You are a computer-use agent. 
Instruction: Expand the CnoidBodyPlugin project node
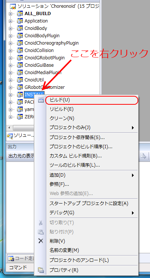point(10,36)
